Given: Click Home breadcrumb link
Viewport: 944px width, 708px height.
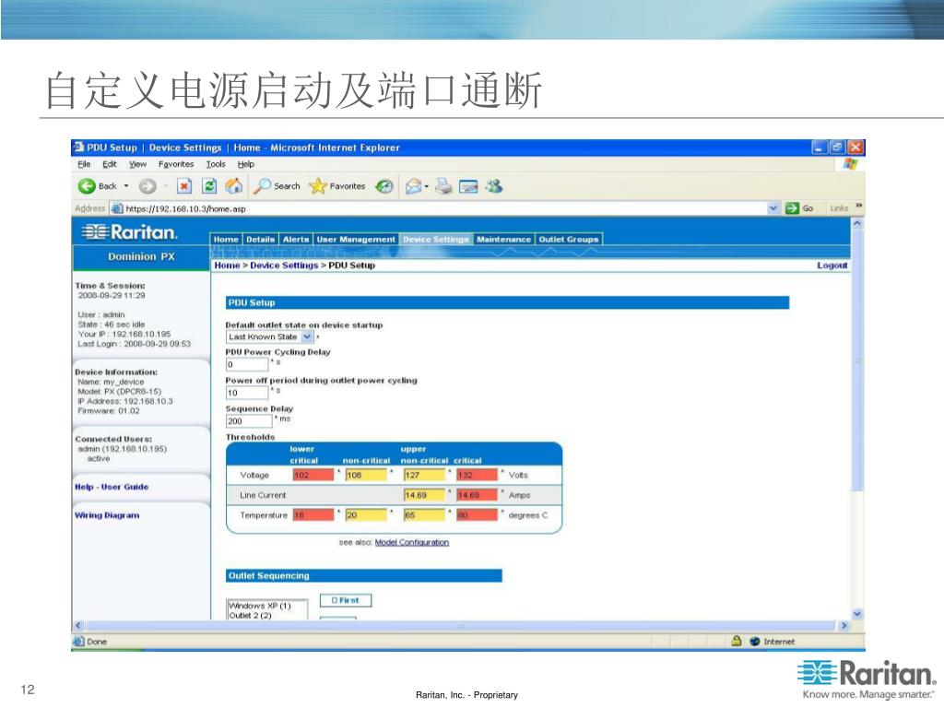Looking at the screenshot, I should click(x=227, y=265).
